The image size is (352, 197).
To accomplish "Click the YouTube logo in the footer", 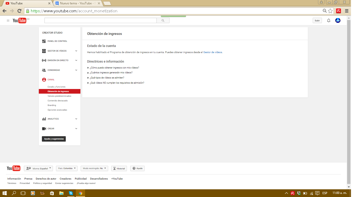I will pyautogui.click(x=14, y=168).
